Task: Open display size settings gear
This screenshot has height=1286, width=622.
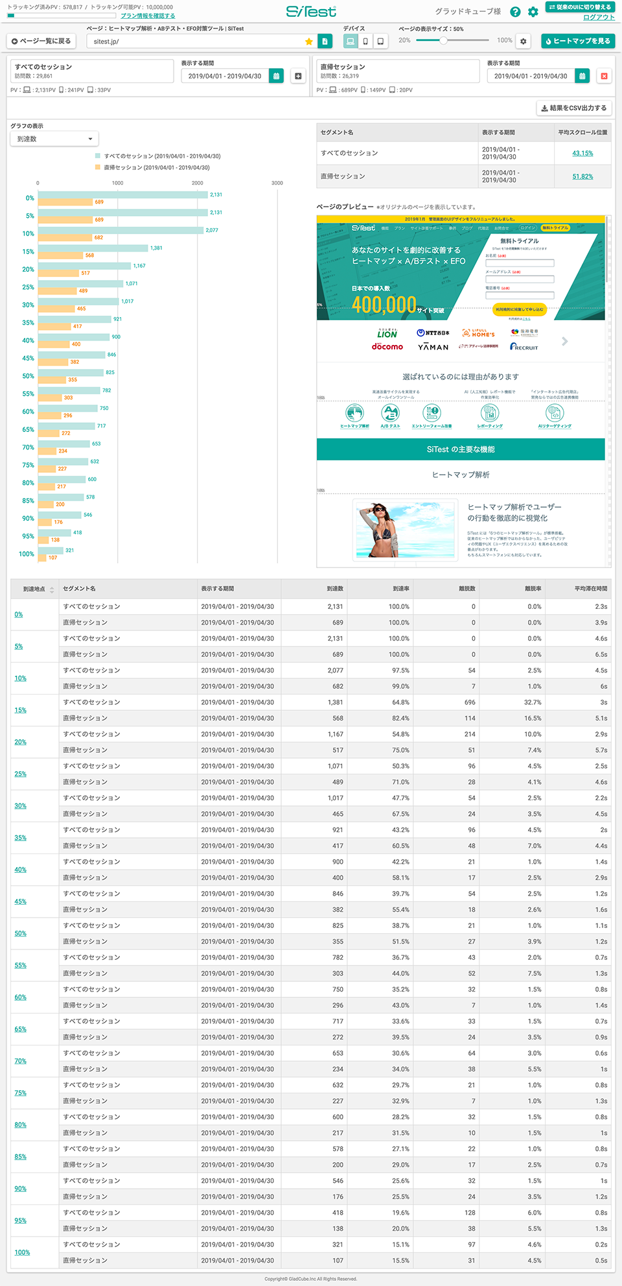Action: pos(524,41)
